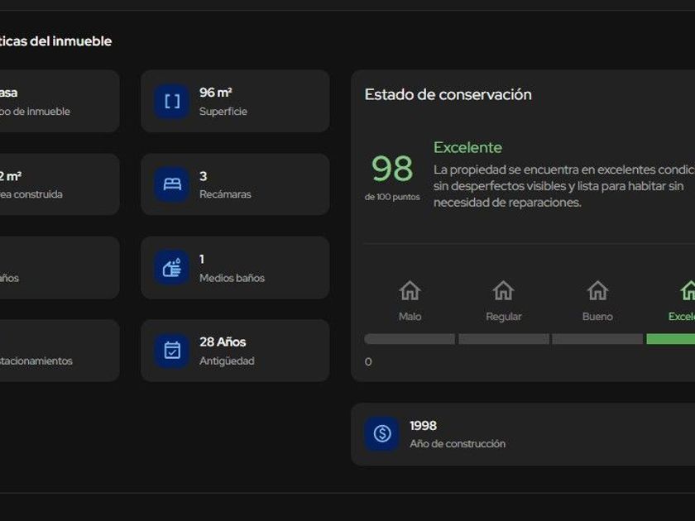Click the Antigüedad calendar icon

172,351
